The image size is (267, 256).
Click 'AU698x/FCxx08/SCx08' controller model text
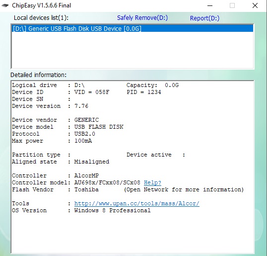pos(107,182)
